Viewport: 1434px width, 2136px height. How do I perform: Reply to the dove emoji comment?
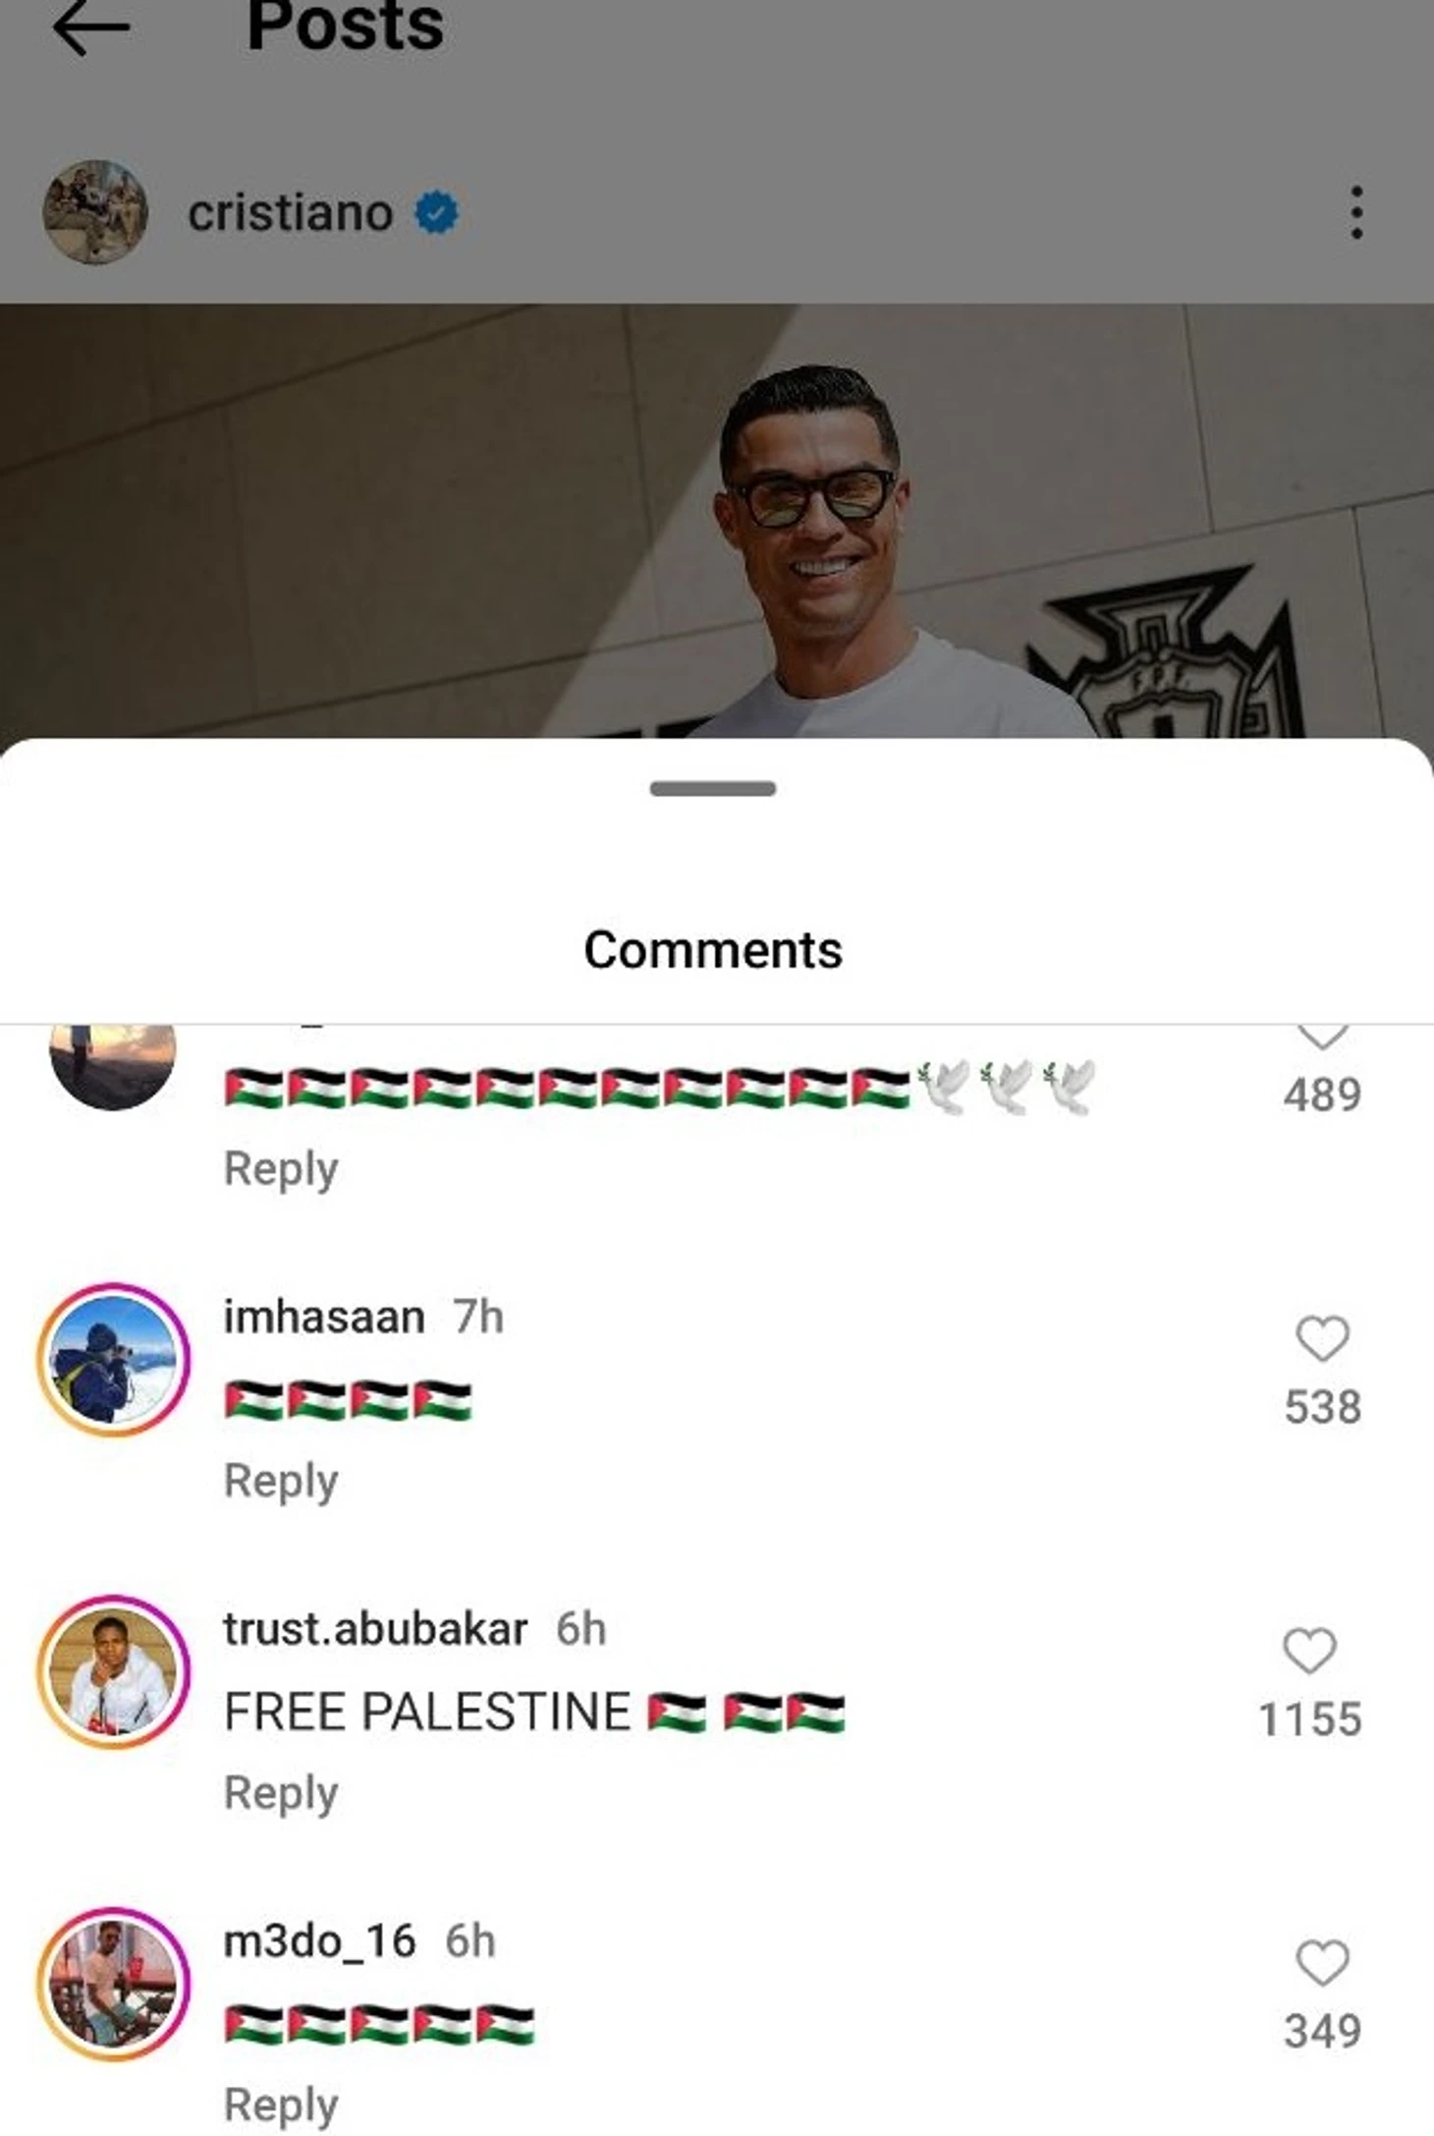(x=281, y=1168)
